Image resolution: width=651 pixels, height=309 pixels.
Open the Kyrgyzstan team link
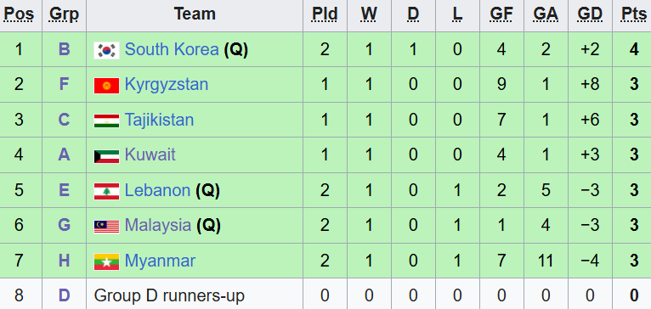coord(167,85)
